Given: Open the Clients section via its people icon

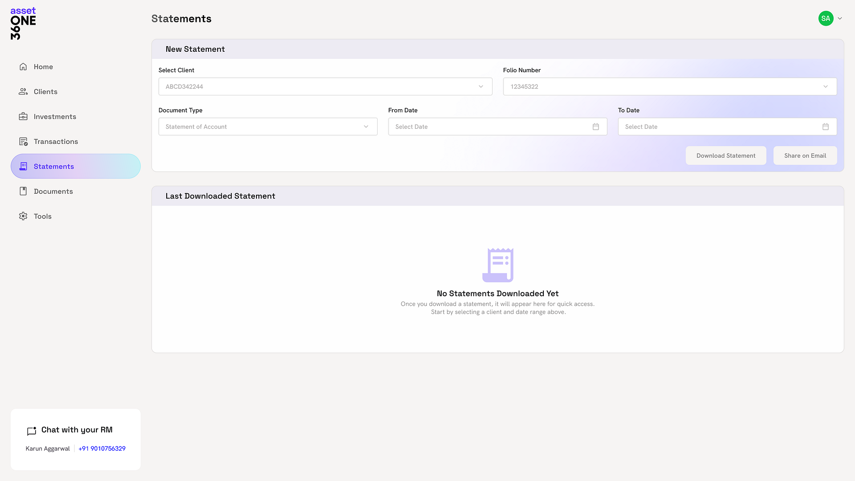Looking at the screenshot, I should (23, 91).
